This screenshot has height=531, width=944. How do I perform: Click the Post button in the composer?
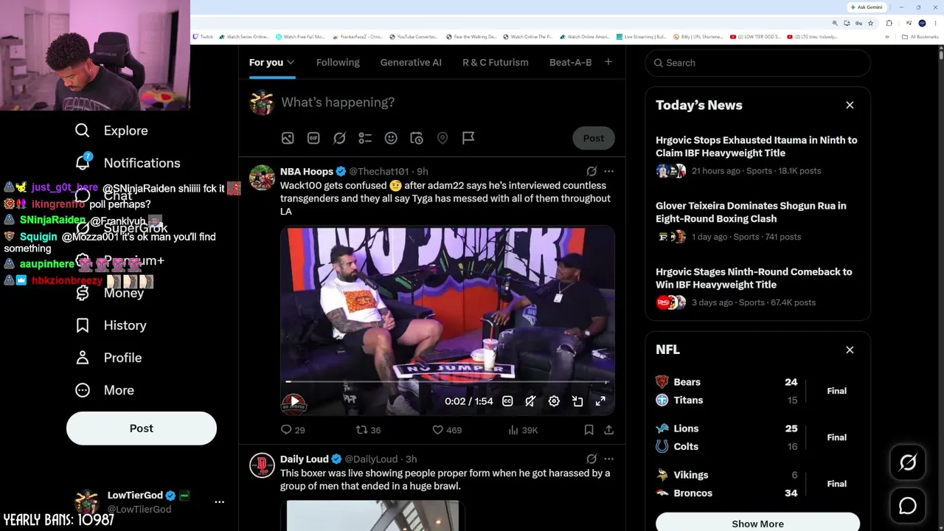click(594, 138)
